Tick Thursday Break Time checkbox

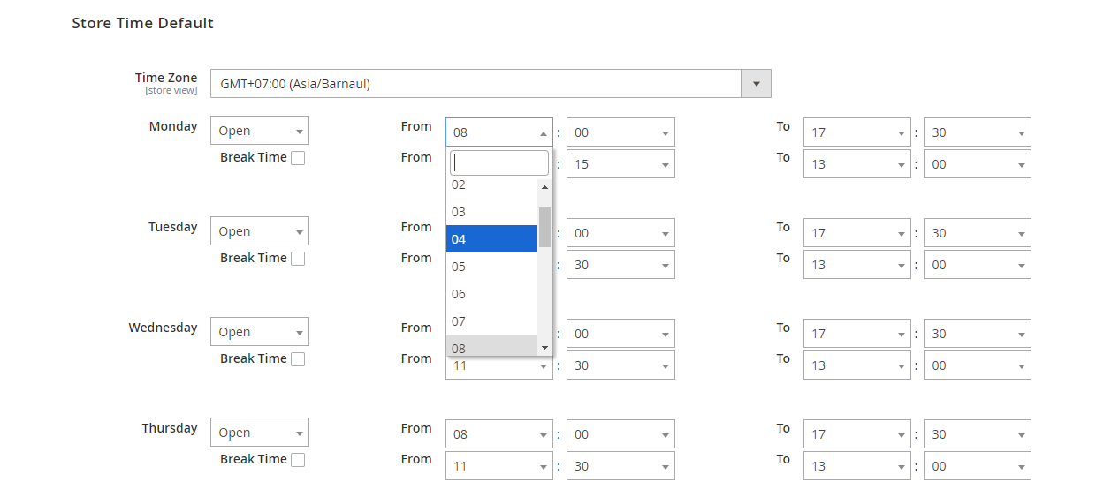tap(298, 460)
